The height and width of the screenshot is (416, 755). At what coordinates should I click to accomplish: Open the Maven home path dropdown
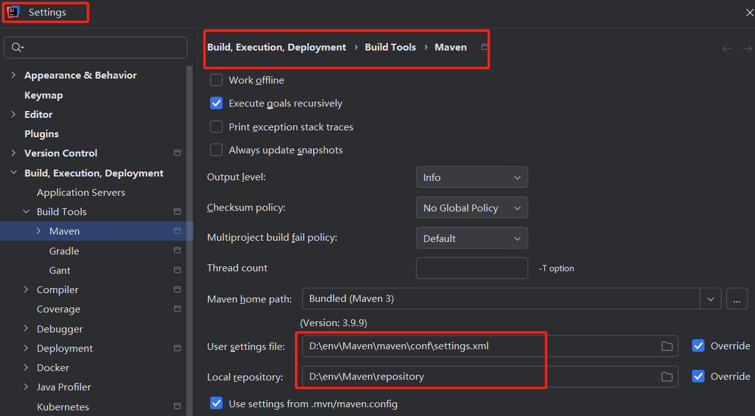coord(710,299)
